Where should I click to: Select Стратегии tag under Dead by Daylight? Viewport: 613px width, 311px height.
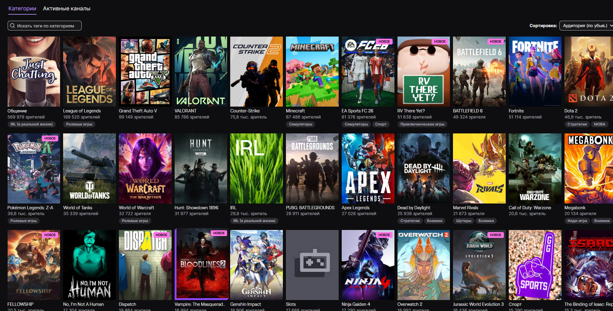(410, 221)
